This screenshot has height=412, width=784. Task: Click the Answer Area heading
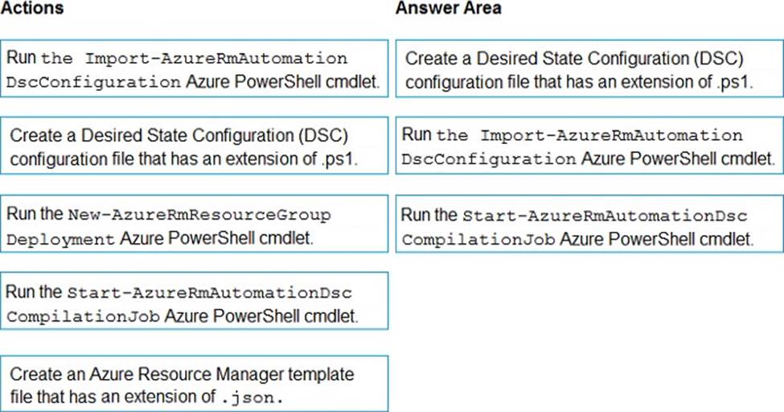click(448, 9)
